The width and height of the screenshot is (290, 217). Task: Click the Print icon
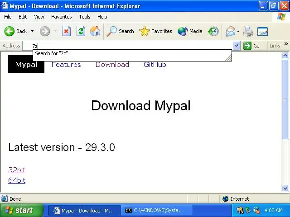point(248,31)
